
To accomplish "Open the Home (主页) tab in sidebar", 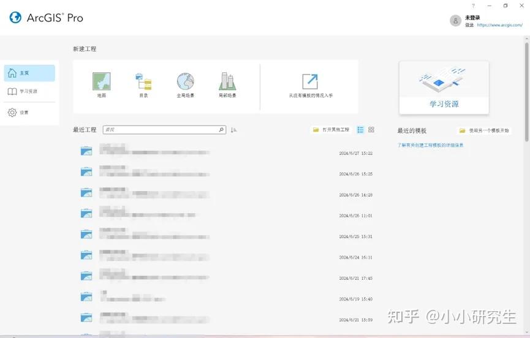I will point(29,73).
